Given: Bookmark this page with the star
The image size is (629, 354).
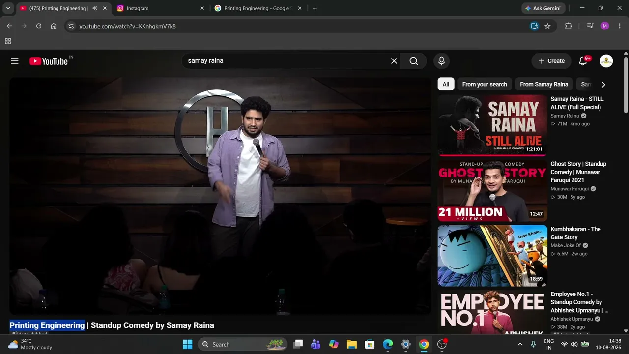Looking at the screenshot, I should [547, 26].
